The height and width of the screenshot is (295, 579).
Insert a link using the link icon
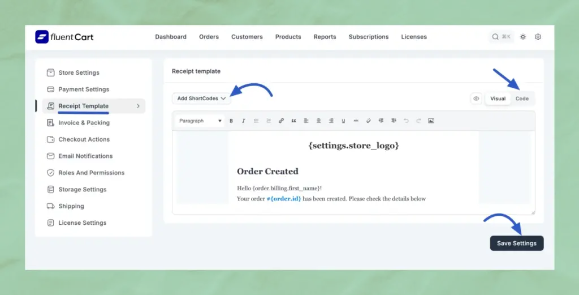pos(281,121)
